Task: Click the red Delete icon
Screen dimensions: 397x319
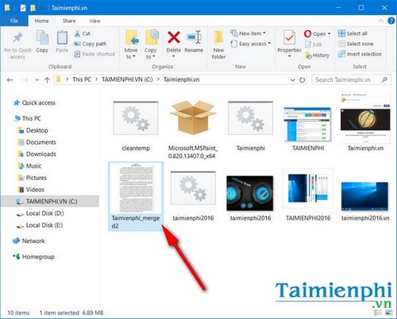Action: coord(174,37)
